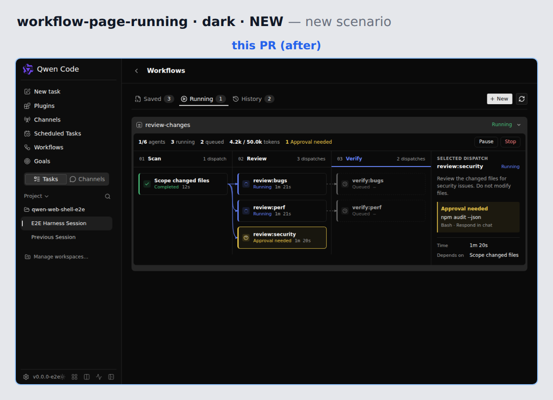Click the Depends on Scope changed files value
Image resolution: width=553 pixels, height=400 pixels.
(494, 255)
